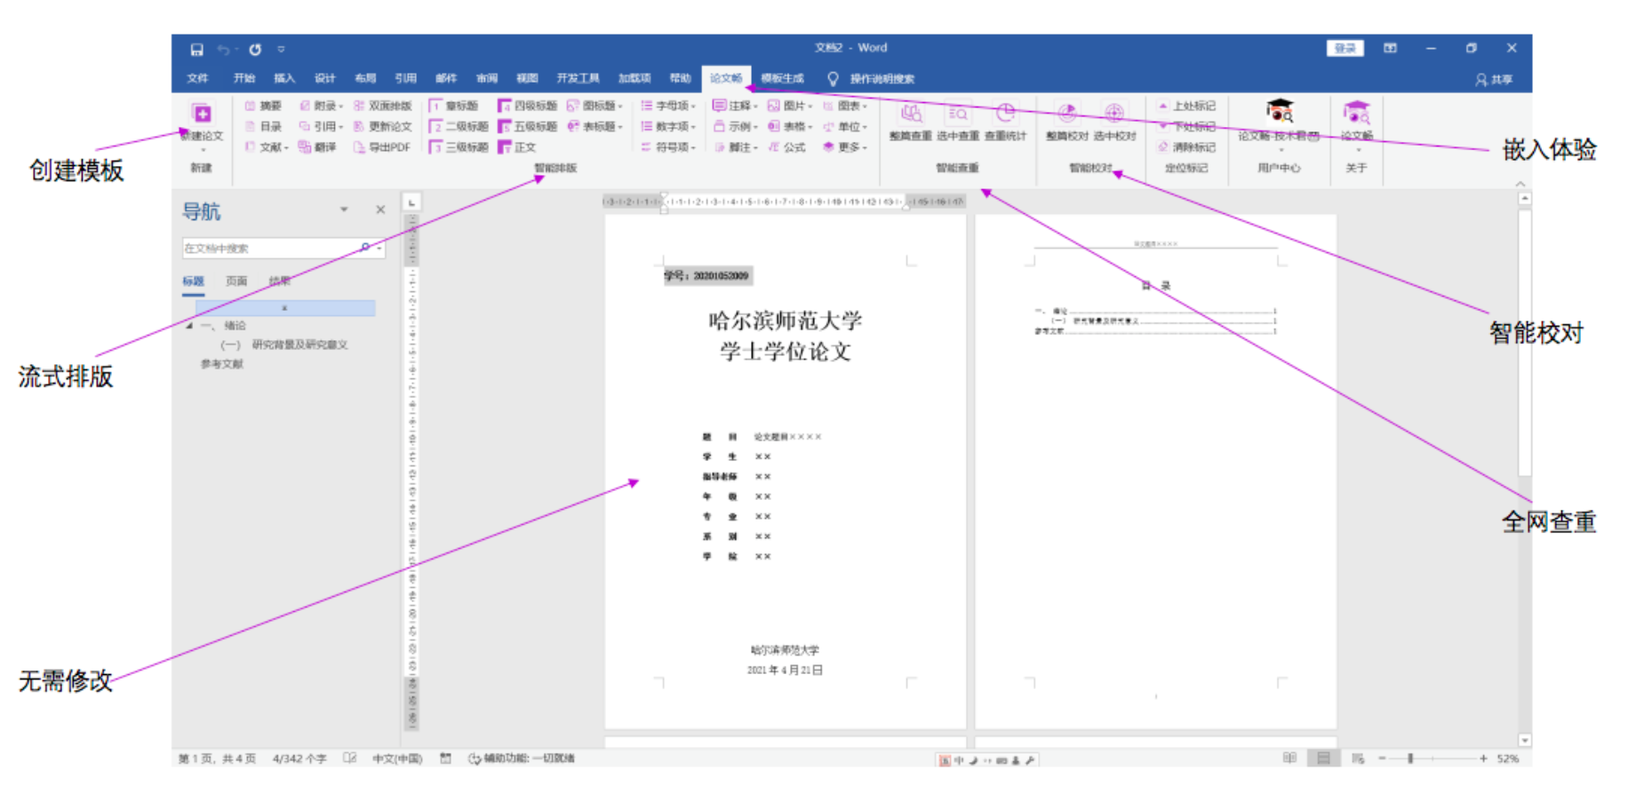Click the 整篇查重 full-text plagiarism check icon
This screenshot has height=794, width=1644.
point(910,115)
